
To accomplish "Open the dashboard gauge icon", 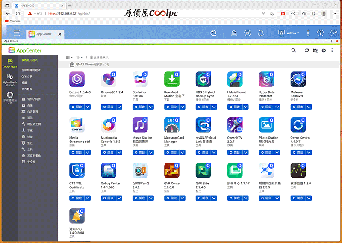I will [x=333, y=33].
